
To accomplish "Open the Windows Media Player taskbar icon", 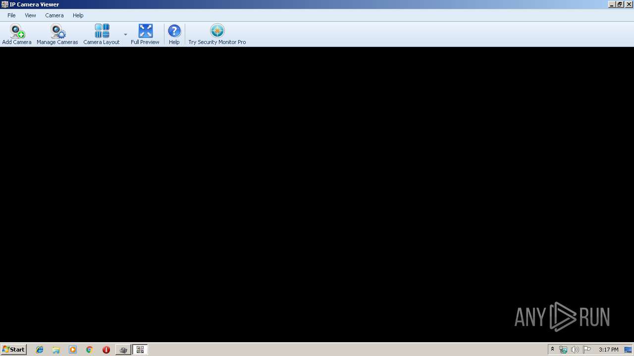I will [x=73, y=350].
